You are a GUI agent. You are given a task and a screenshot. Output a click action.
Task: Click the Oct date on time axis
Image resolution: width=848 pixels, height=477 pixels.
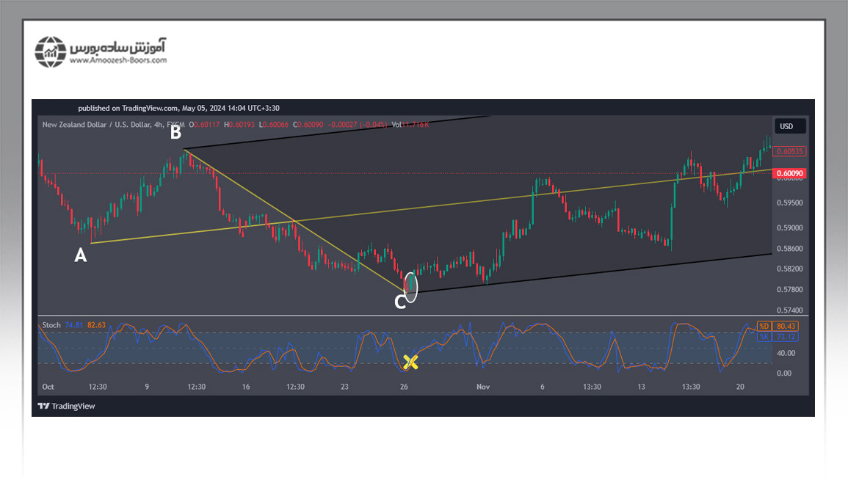(48, 387)
